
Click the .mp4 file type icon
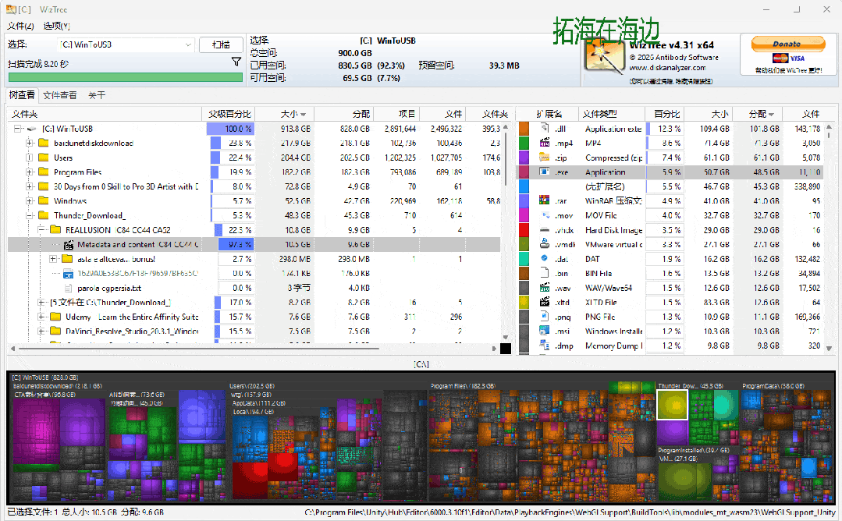(x=545, y=143)
